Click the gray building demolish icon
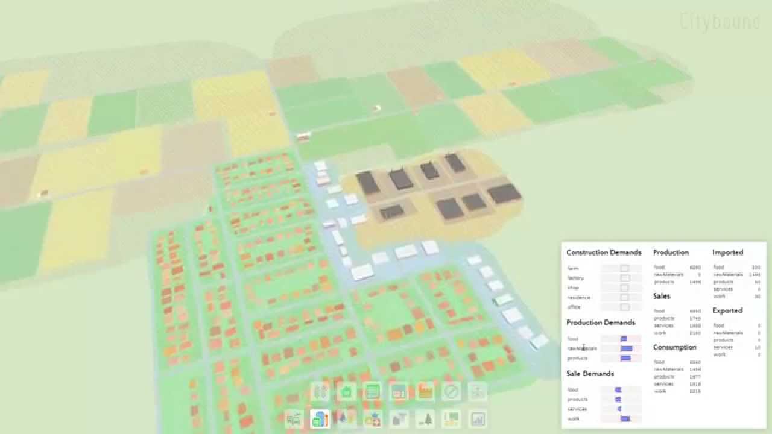Viewport: 772px width, 434px height. (399, 419)
